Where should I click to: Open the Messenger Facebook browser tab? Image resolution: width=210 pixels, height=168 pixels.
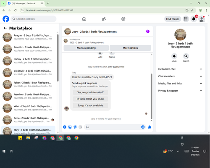pos(26,3)
